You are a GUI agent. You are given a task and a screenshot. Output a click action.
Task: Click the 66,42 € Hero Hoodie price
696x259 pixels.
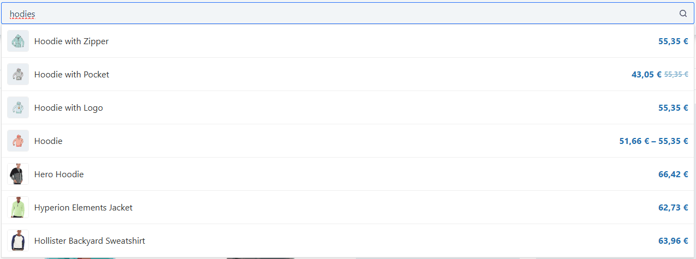click(x=673, y=174)
